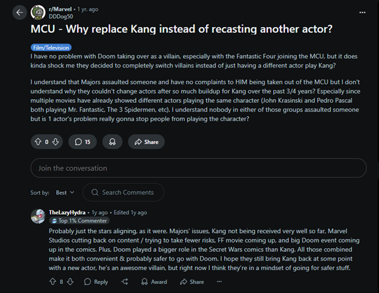Give Award to TheLazyHydra's comment
379x293 pixels.
153,282
